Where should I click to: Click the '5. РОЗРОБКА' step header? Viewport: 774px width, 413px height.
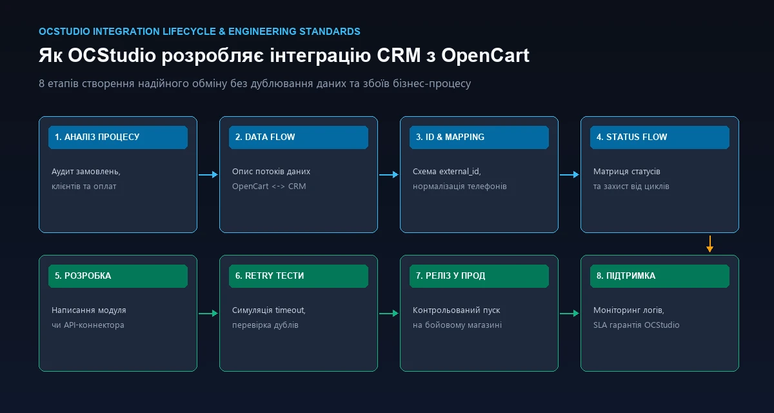118,276
